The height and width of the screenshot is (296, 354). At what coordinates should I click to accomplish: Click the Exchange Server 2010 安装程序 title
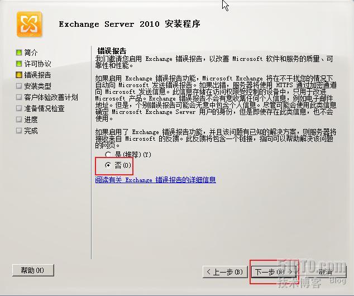tap(130, 24)
